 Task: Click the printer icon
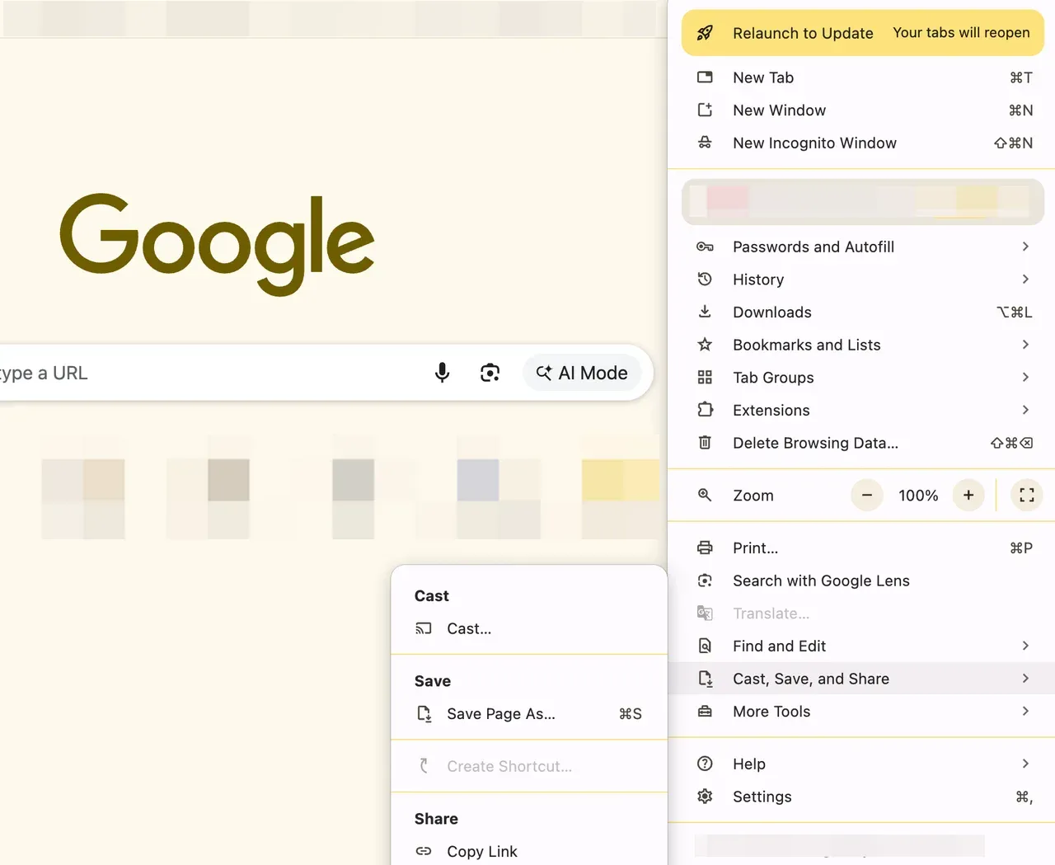[x=705, y=548]
